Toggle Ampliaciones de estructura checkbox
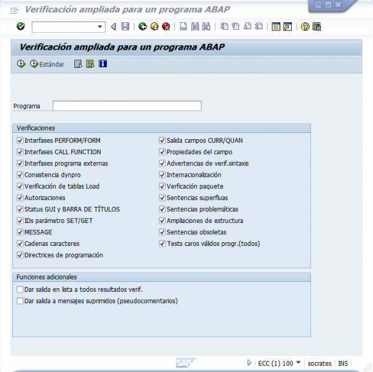The image size is (373, 372). click(x=162, y=220)
